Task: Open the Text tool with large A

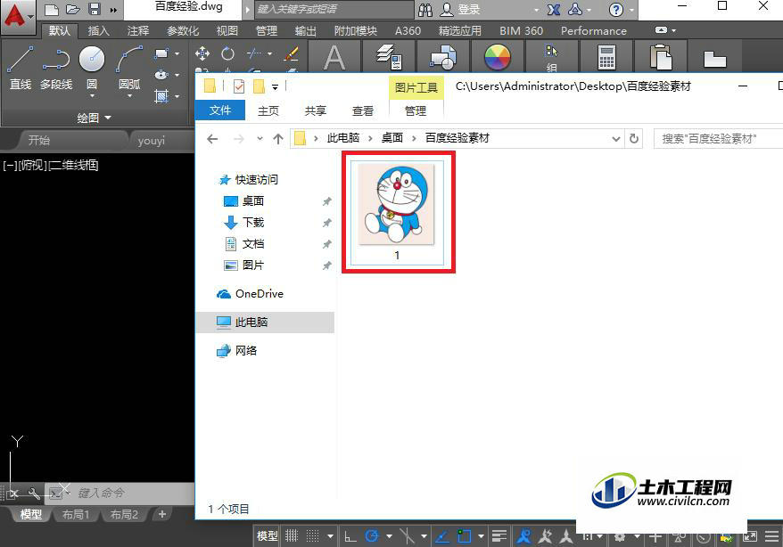Action: coord(334,57)
